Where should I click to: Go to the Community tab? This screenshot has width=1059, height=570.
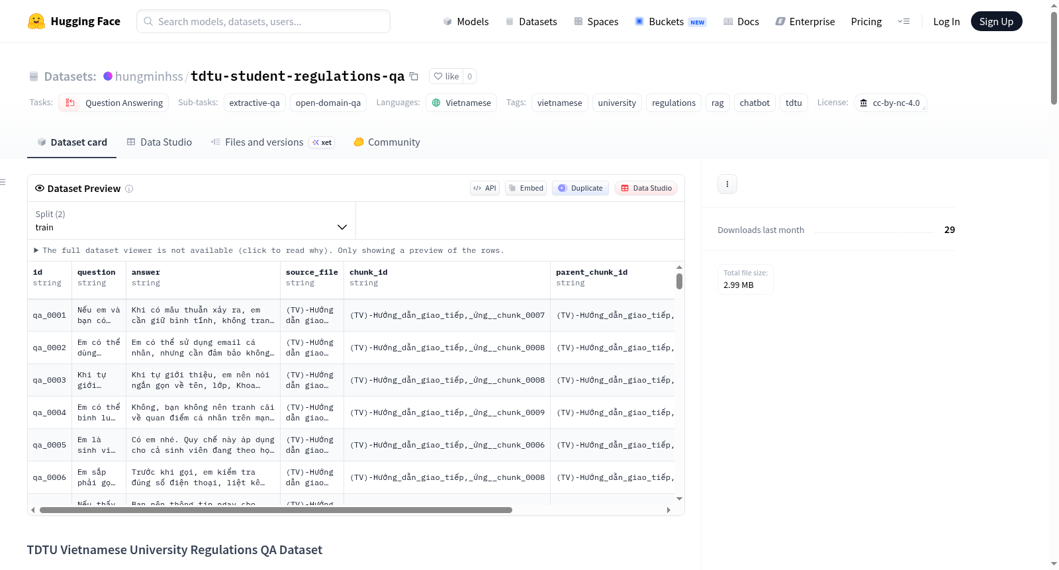tap(387, 142)
